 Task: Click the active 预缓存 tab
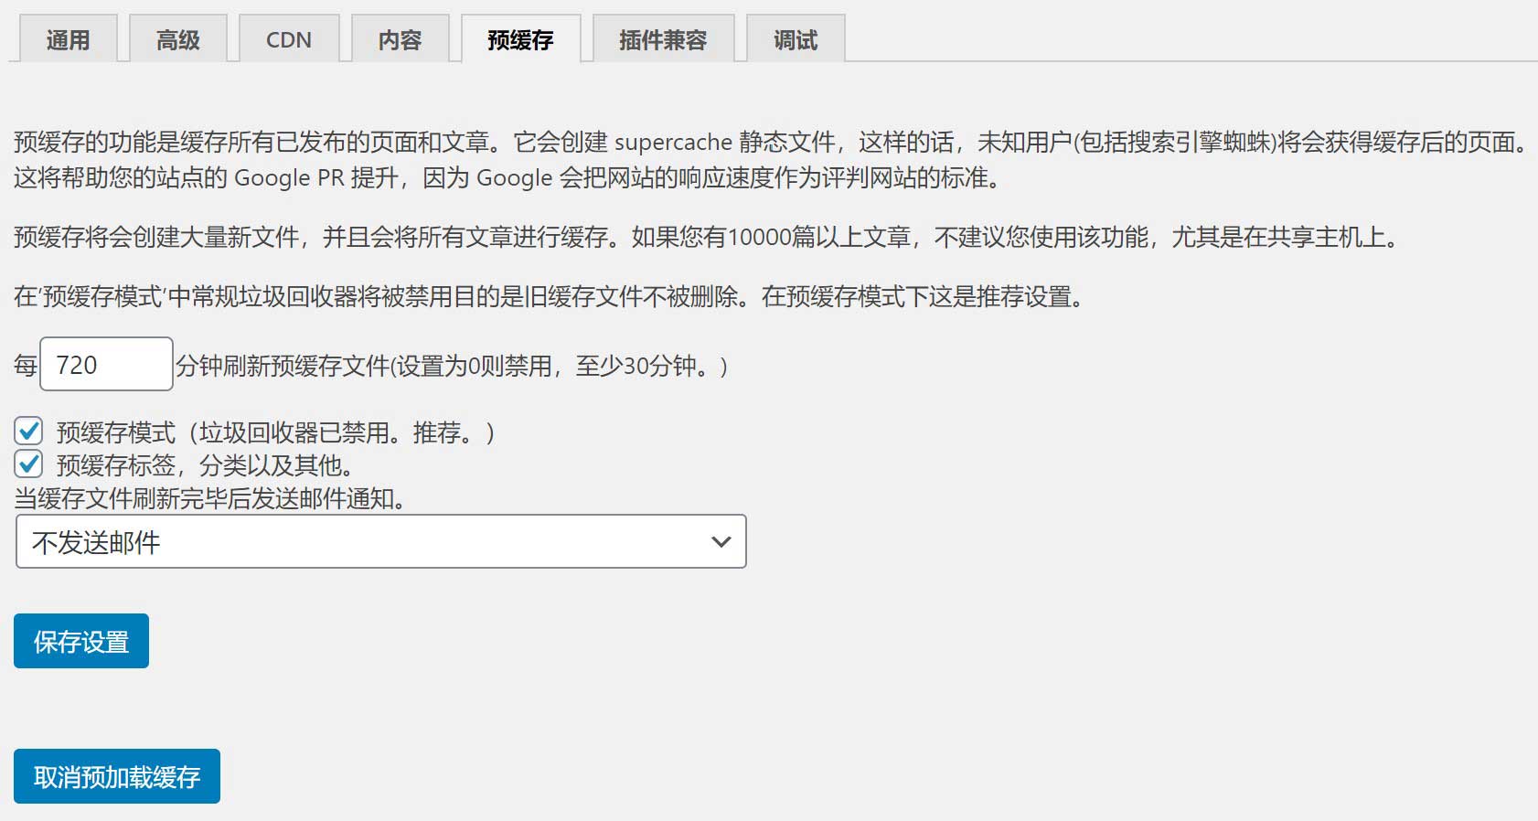[520, 40]
